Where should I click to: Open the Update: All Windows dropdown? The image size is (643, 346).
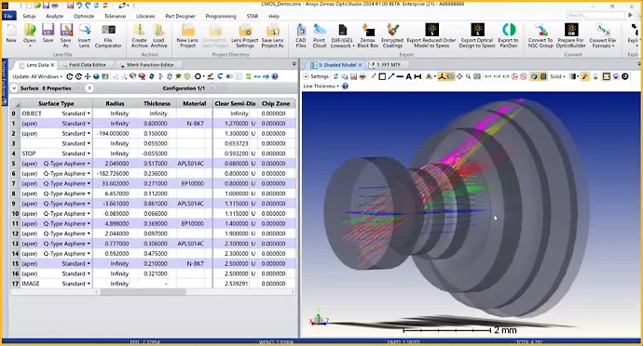(x=37, y=76)
